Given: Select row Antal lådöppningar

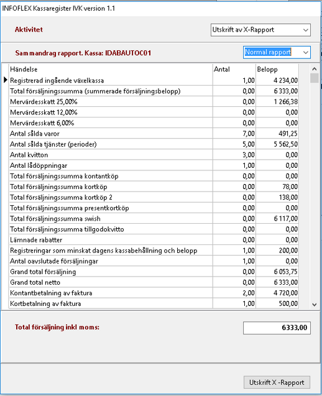Looking at the screenshot, I should [154, 165].
